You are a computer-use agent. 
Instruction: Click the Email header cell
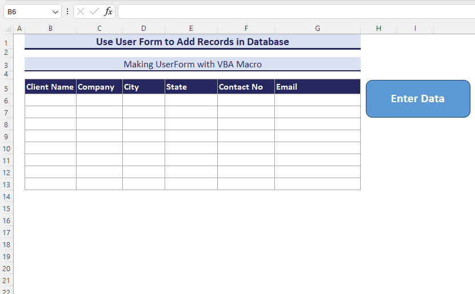pos(317,87)
